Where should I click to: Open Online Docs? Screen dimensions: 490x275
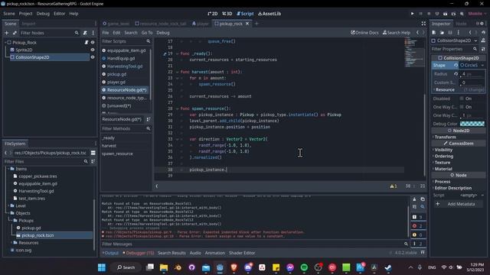(x=364, y=33)
